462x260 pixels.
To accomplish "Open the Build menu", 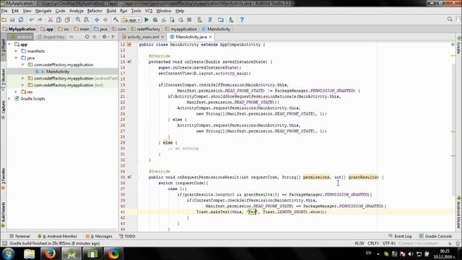I will click(111, 11).
